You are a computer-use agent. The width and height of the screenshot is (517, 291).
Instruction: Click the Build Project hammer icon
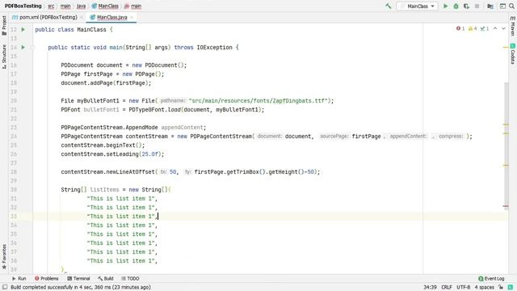[x=389, y=6]
